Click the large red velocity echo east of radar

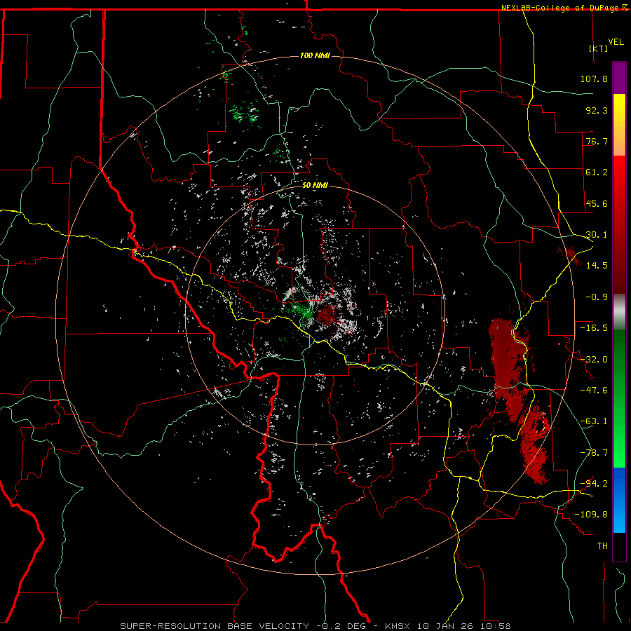[506, 358]
